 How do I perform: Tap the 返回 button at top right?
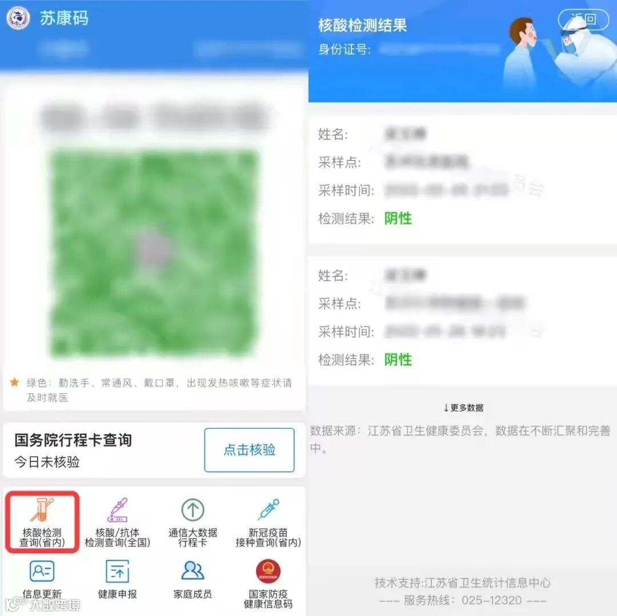click(x=583, y=19)
